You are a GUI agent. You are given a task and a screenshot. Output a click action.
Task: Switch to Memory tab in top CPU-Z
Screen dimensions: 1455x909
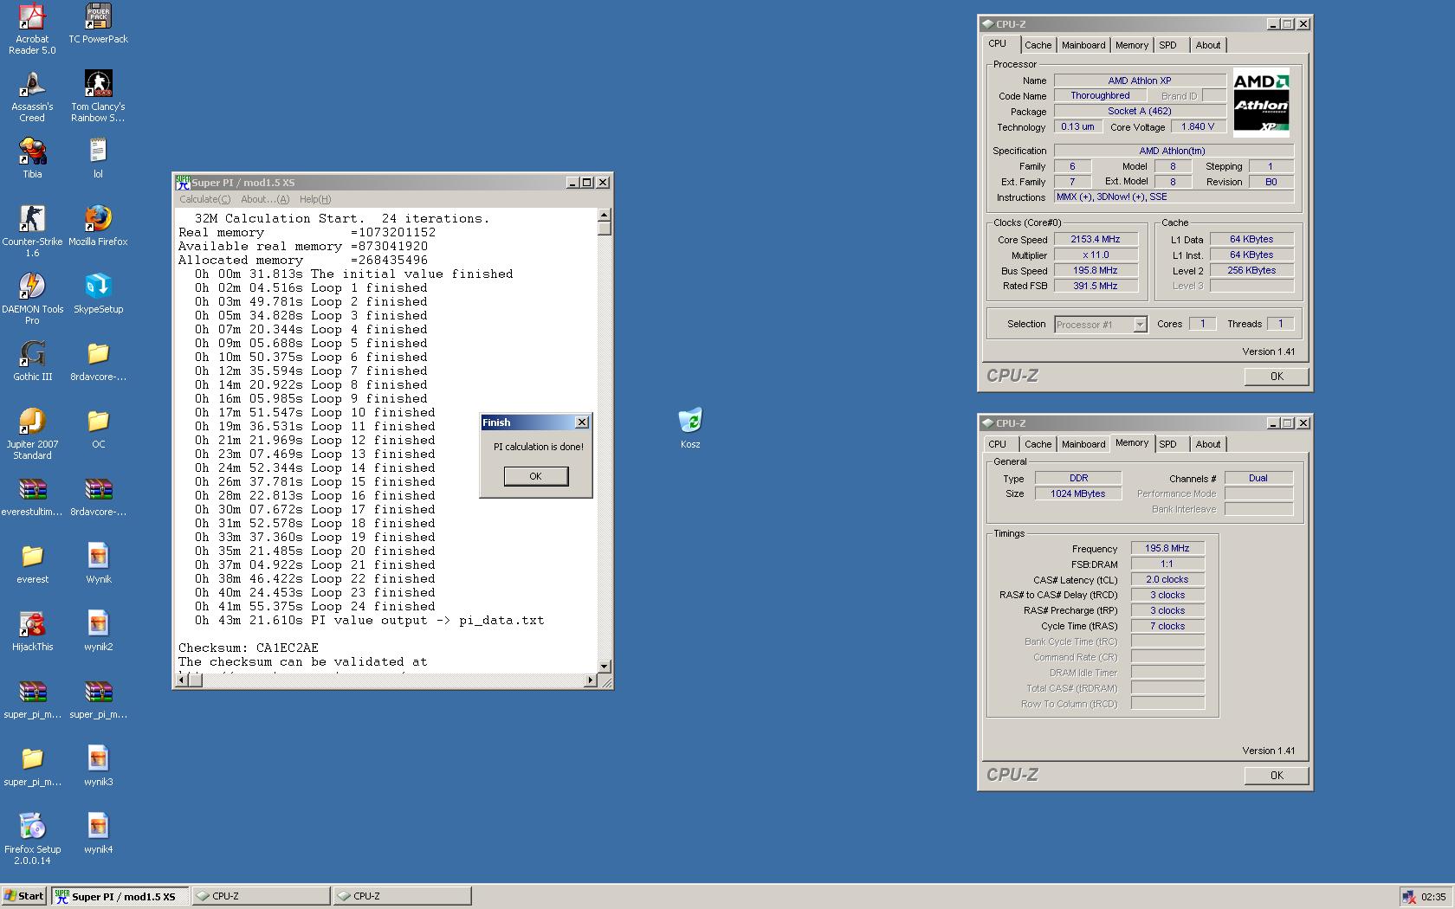1132,45
